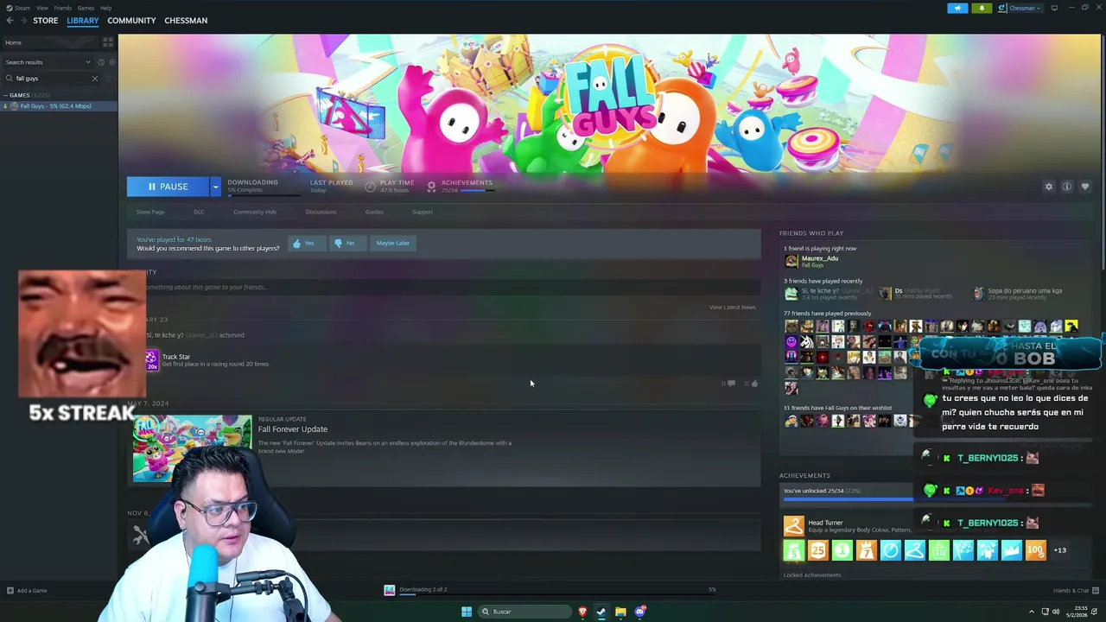Screen dimensions: 1106x622
Task: Open the notifications bell button
Action: 982,8
